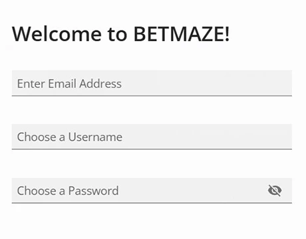Click the "Choose a Username" placeholder text
Screen dimensions: 306x239
(70, 137)
